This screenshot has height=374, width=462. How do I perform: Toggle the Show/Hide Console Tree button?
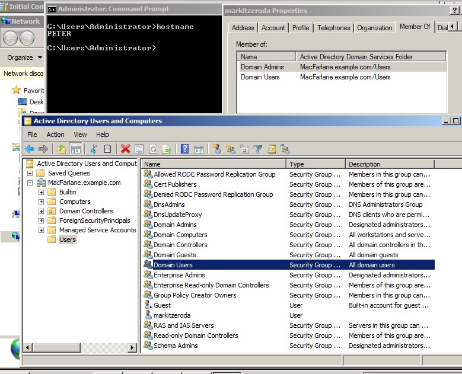point(75,149)
